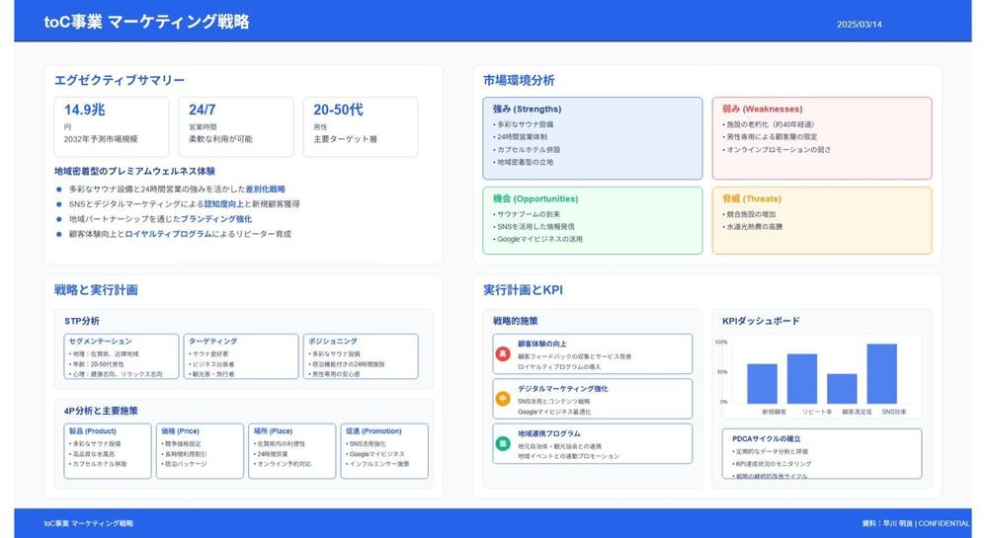Click 水道光熱費の高騰 in Threats
986x538 pixels.
coord(755,226)
